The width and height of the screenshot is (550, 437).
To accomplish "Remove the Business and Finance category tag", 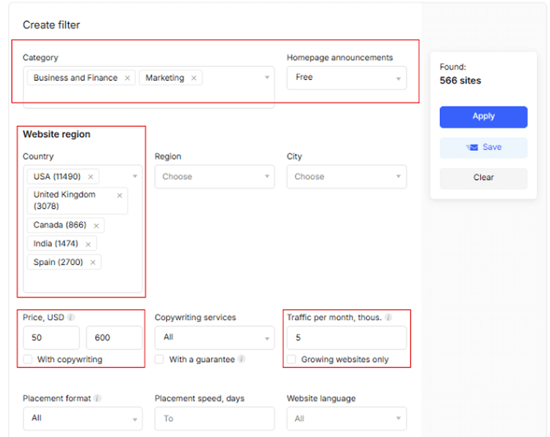I will pyautogui.click(x=128, y=78).
